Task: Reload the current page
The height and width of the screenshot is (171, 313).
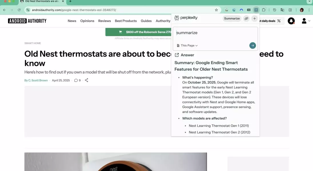Action: [x=19, y=10]
